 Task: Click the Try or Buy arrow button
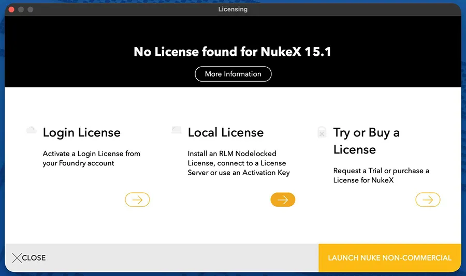tap(428, 200)
